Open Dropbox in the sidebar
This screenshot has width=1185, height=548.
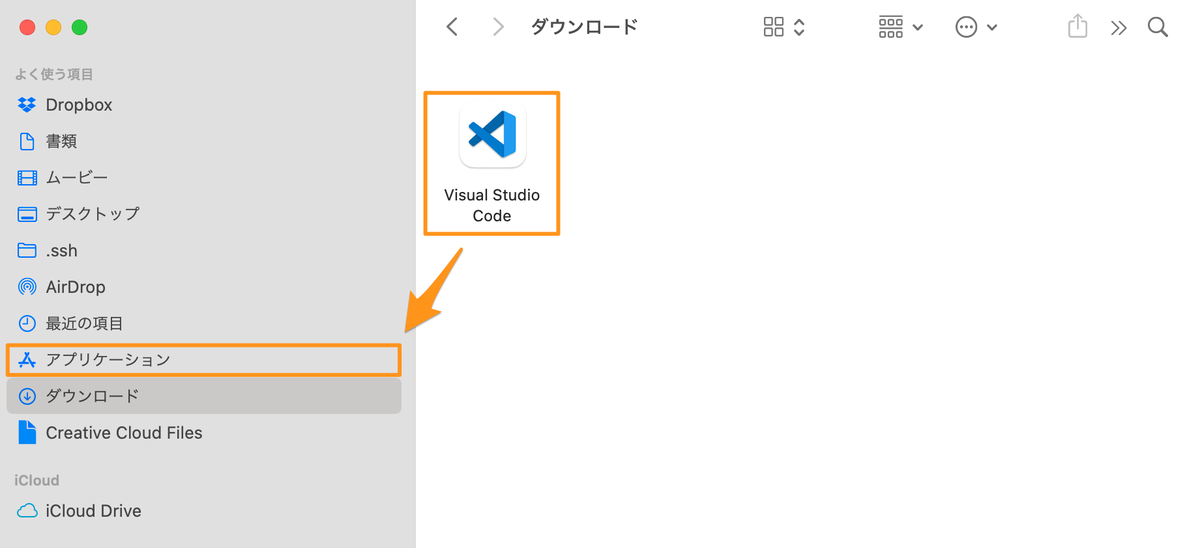coord(79,105)
